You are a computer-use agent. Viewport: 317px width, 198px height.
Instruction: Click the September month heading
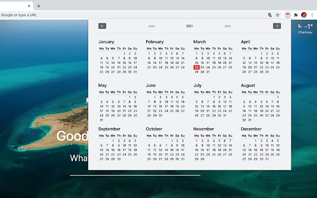coord(109,129)
